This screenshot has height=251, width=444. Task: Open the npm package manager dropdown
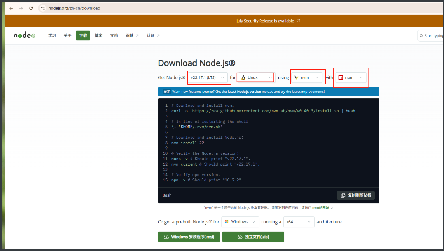coord(351,78)
